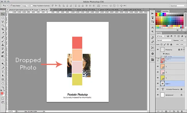Image resolution: width=187 pixels, height=113 pixels.
Task: Click the type layer filter icon
Action: click(x=175, y=36)
